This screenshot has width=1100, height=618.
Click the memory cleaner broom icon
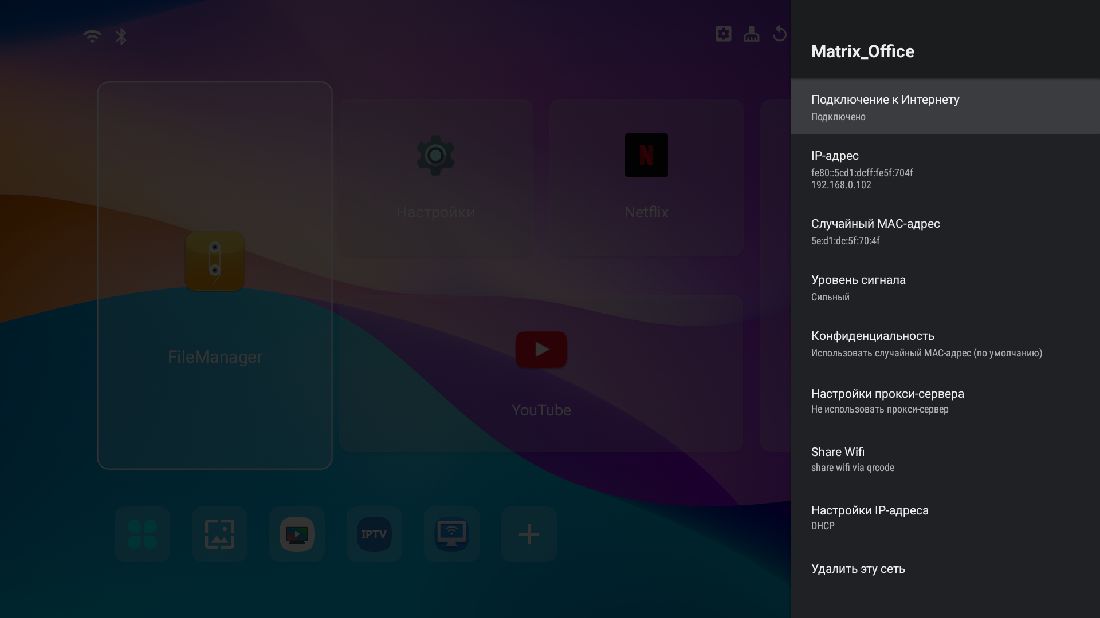pos(752,34)
